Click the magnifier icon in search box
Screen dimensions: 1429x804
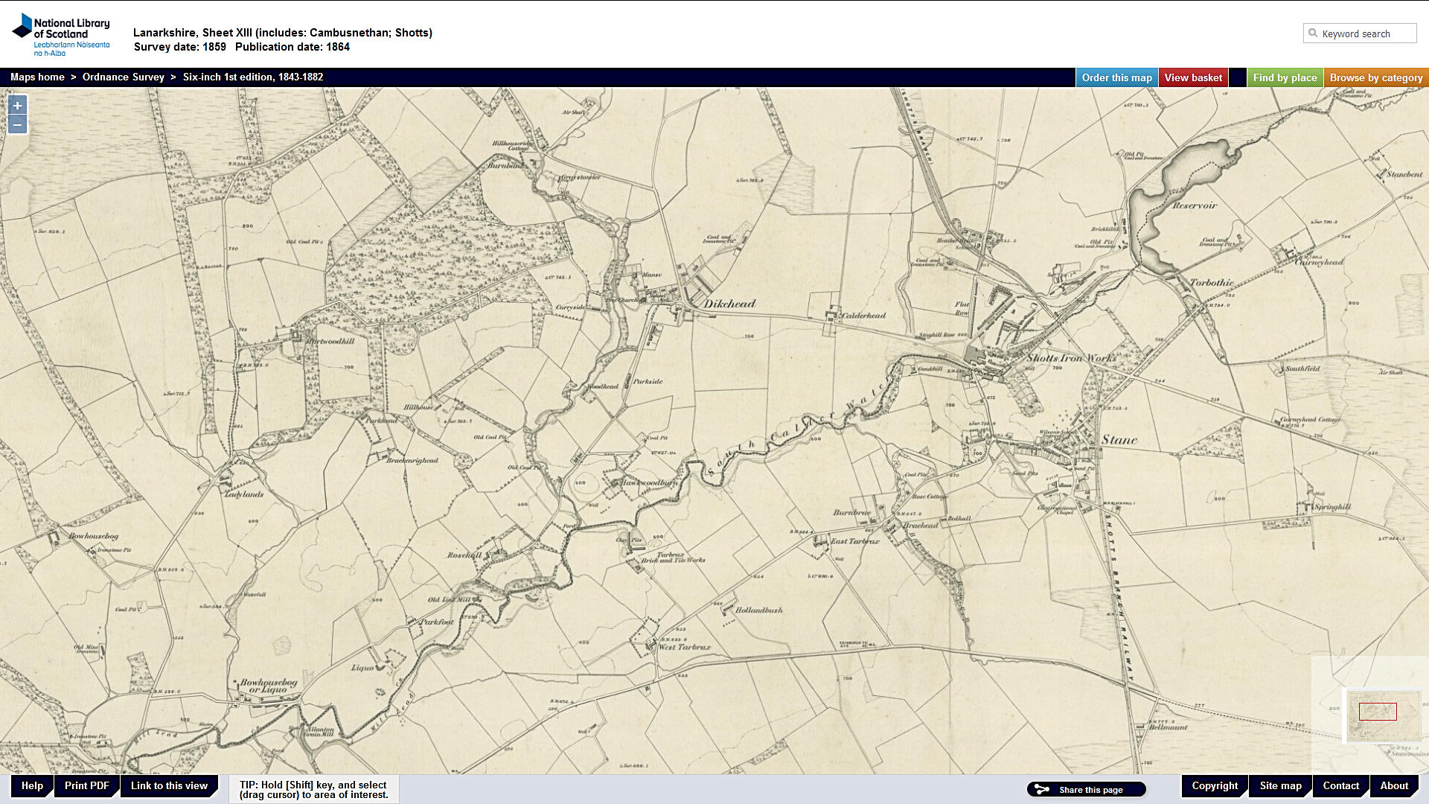click(x=1313, y=33)
